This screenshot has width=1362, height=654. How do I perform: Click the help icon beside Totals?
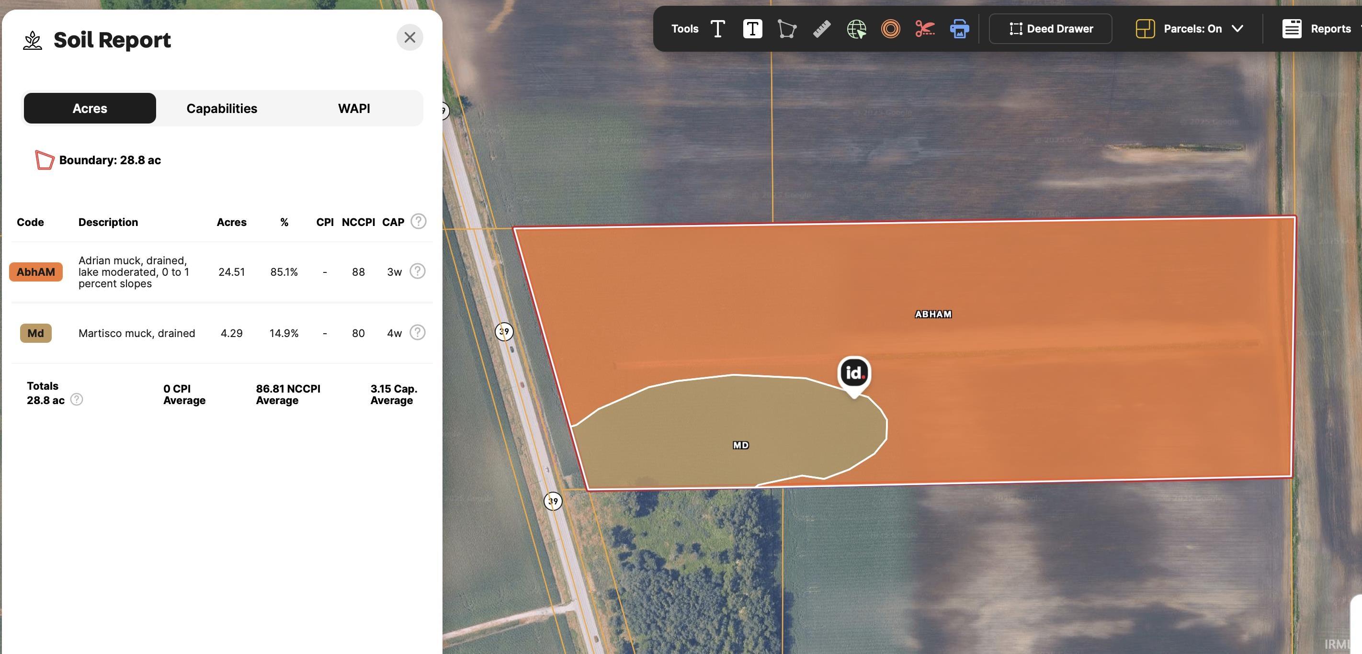click(x=77, y=400)
